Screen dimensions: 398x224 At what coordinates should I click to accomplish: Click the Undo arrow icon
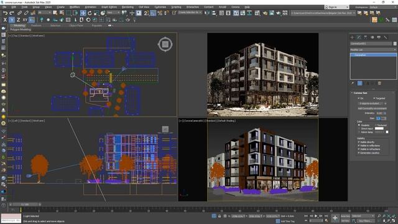[x=5, y=12]
